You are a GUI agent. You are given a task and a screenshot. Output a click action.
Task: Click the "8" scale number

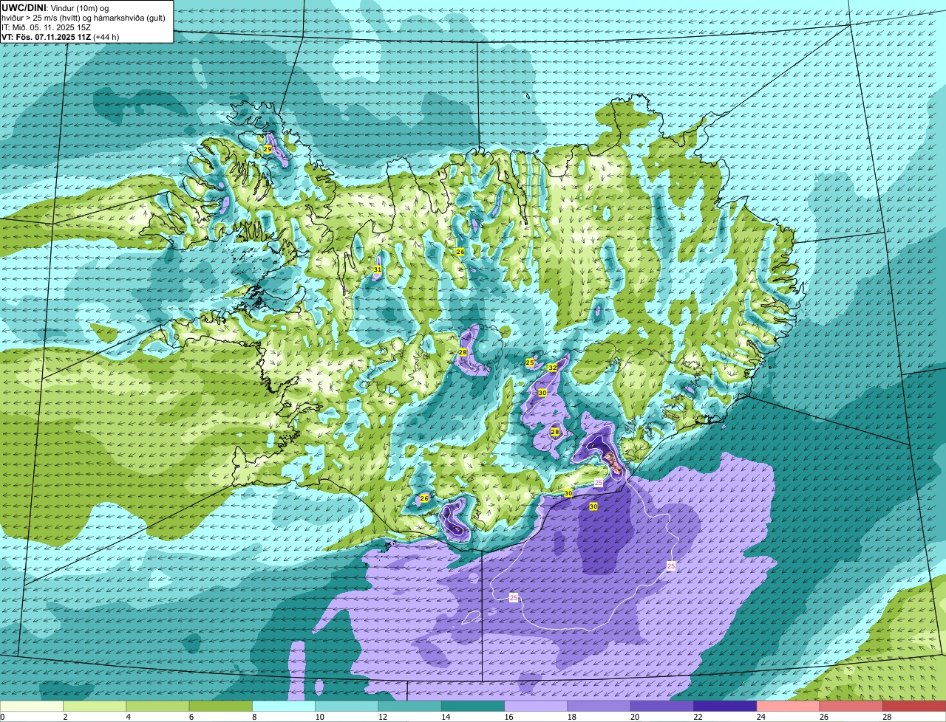(253, 717)
